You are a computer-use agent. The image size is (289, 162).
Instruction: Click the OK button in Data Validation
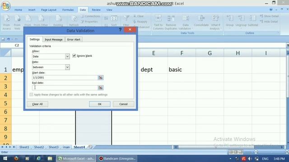(99, 104)
